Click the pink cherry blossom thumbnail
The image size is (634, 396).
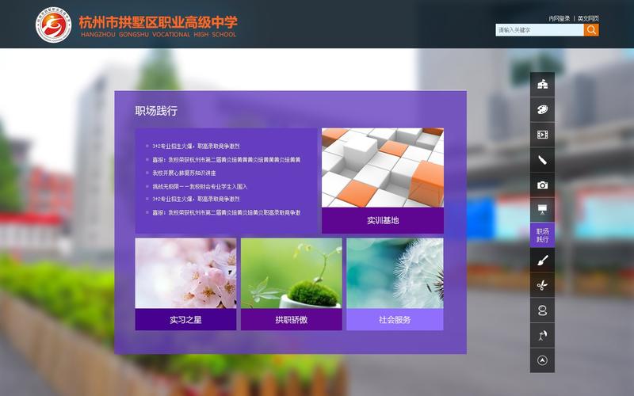pyautogui.click(x=185, y=273)
